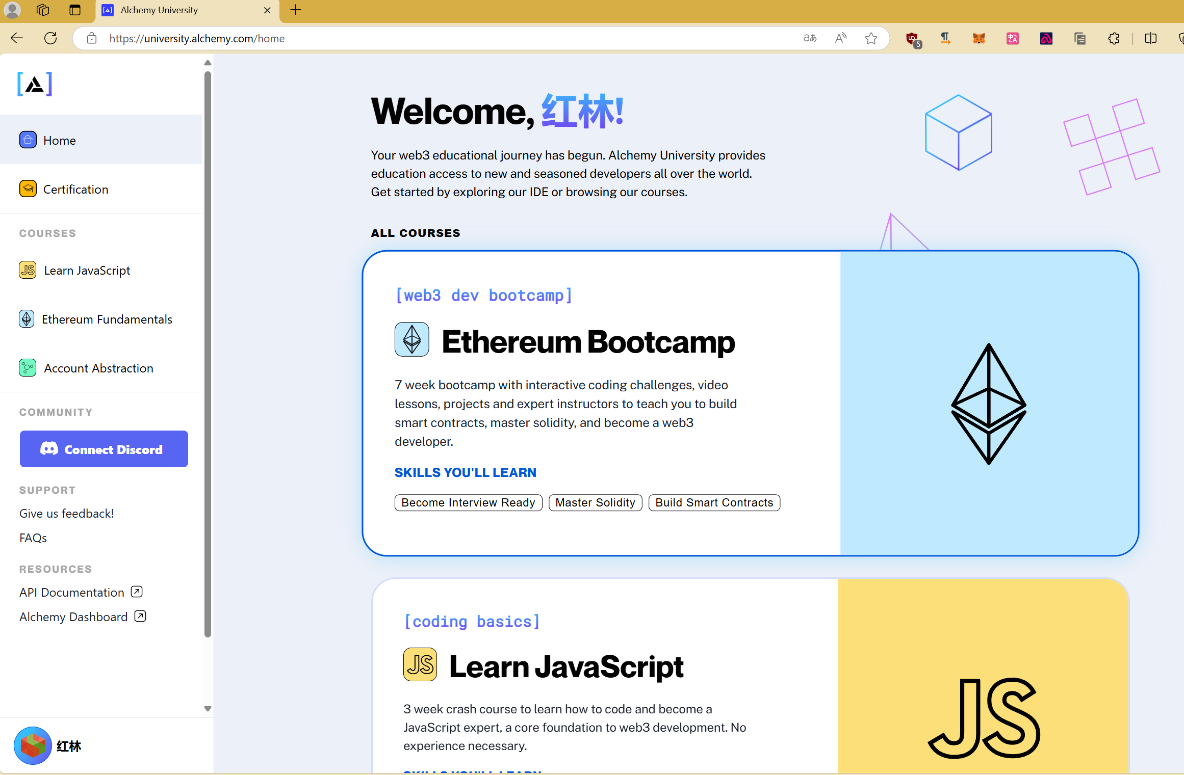Image resolution: width=1184 pixels, height=775 pixels.
Task: Click the Alchemy logo in sidebar
Action: (x=35, y=84)
